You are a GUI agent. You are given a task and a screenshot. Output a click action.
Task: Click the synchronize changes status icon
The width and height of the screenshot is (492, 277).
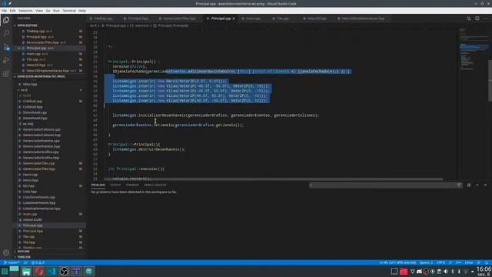pos(25,262)
